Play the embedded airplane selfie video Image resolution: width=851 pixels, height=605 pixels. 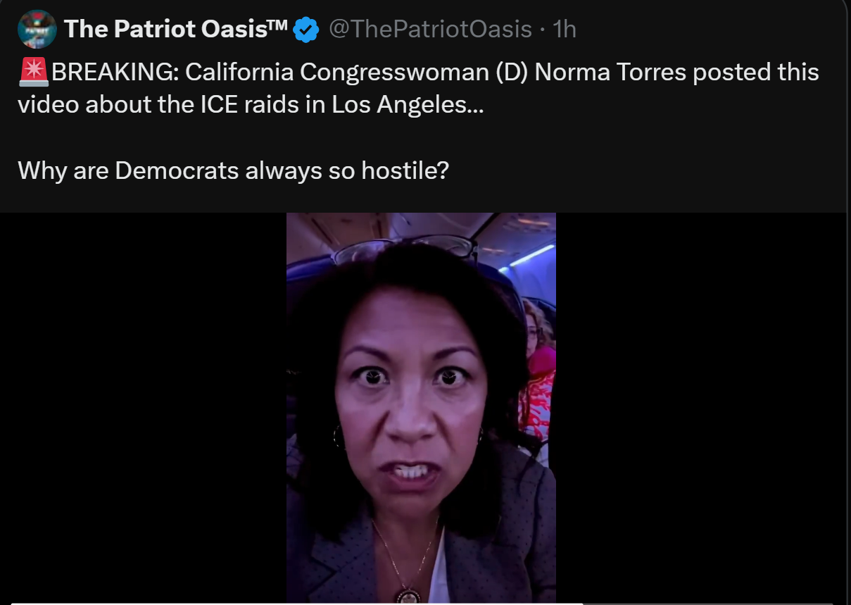[421, 407]
